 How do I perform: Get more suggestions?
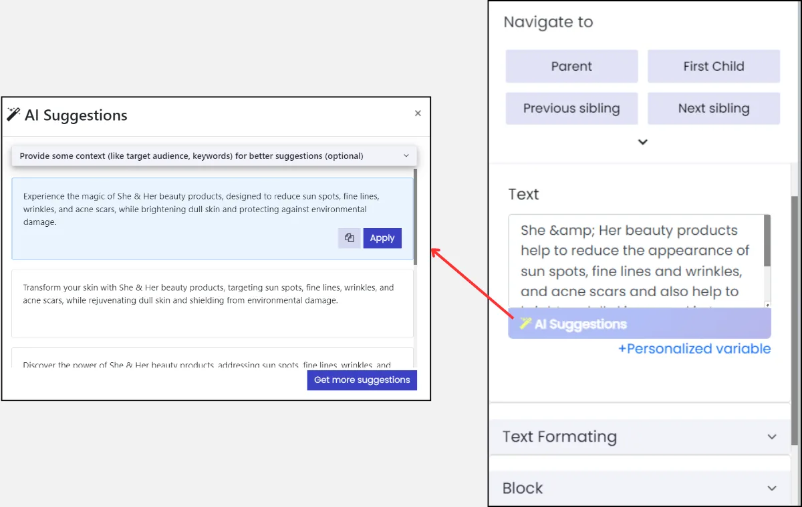point(362,380)
